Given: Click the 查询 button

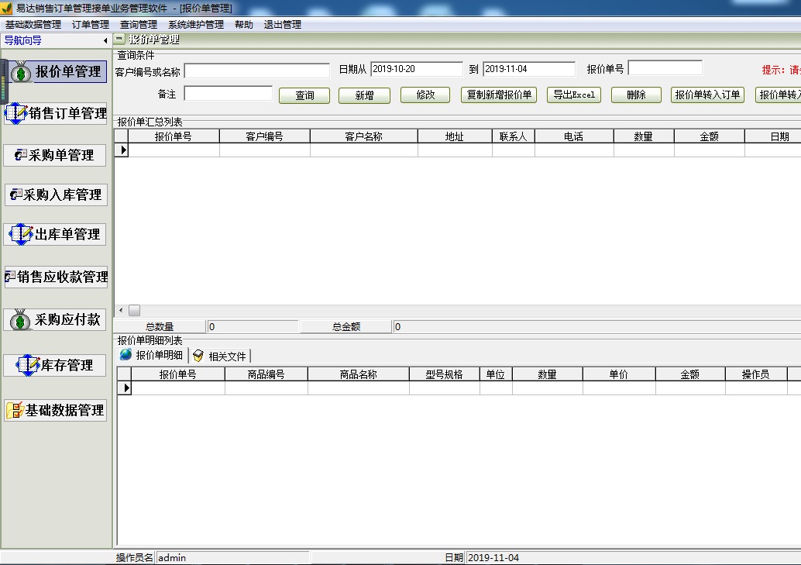Looking at the screenshot, I should pyautogui.click(x=304, y=95).
